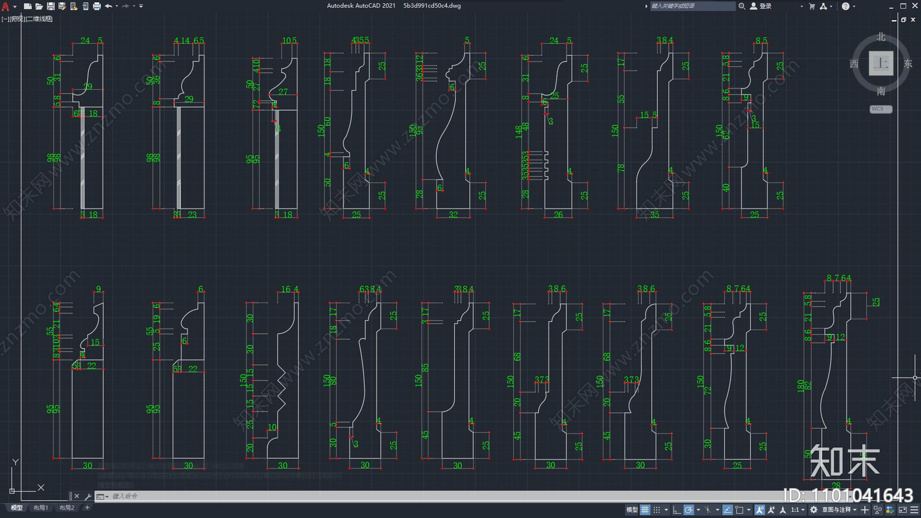The image size is (921, 518).
Task: Click the isolate objects icon
Action: [x=878, y=510]
